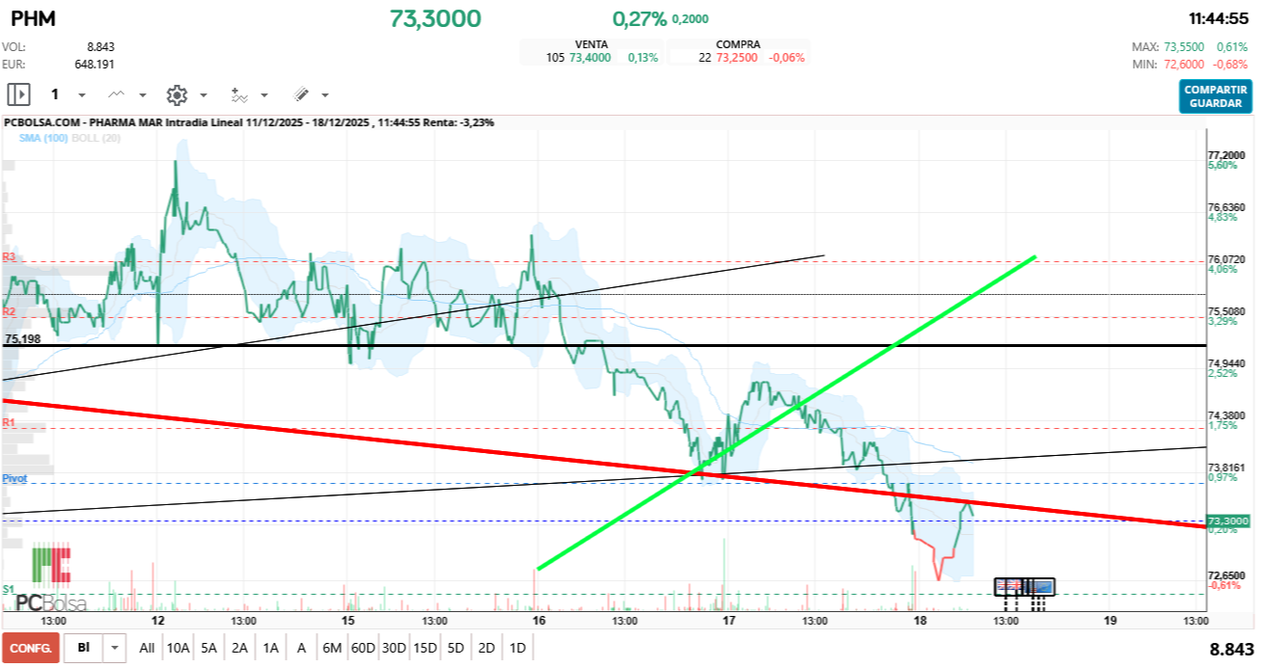Click the COMPARTIR GUARDAR button
Screen dimensions: 1267x668
pyautogui.click(x=1215, y=96)
